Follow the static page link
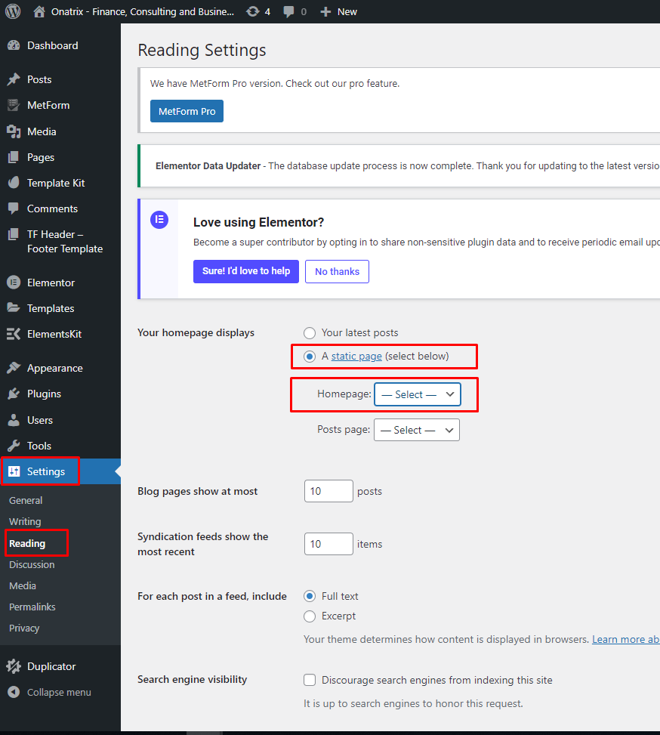660x735 pixels. pyautogui.click(x=356, y=357)
